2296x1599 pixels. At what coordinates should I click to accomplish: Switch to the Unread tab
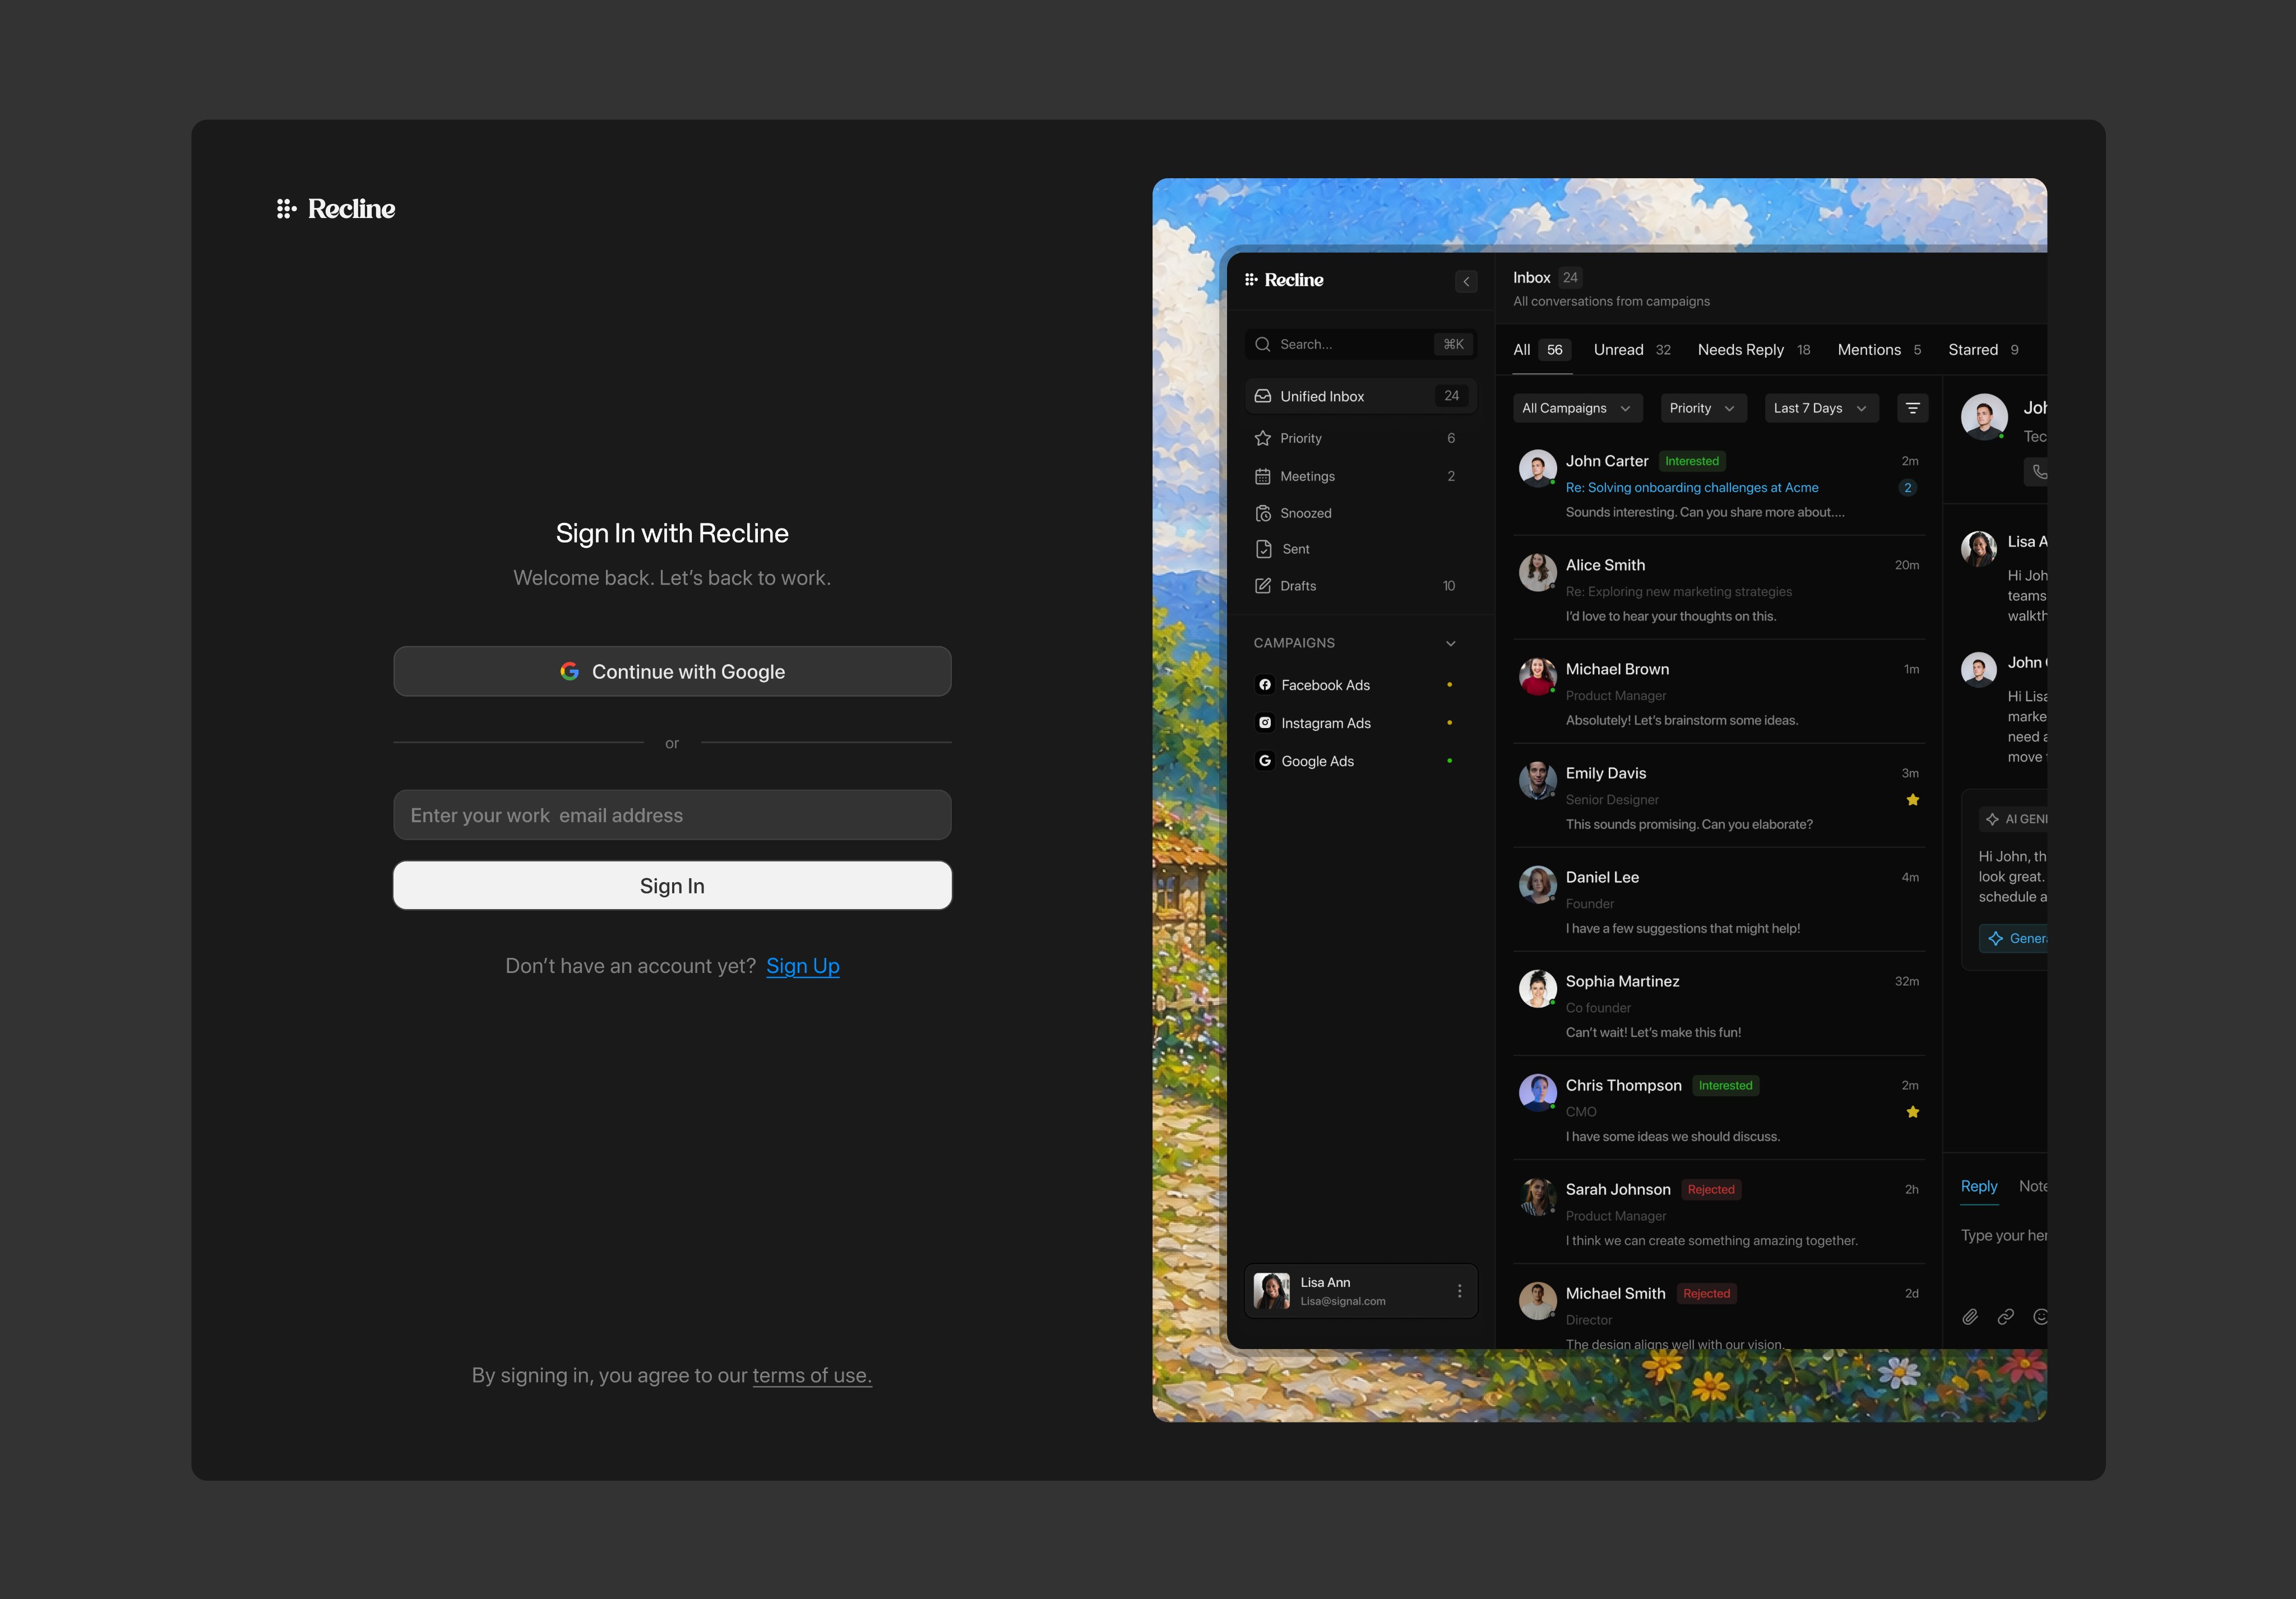(x=1632, y=350)
